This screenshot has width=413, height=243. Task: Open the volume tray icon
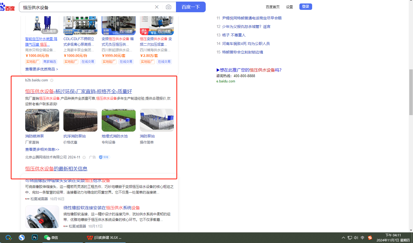tap(356, 238)
